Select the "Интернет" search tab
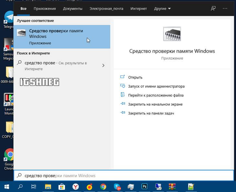Image resolution: width=236 pixels, height=192 pixels. pyautogui.click(x=138, y=9)
